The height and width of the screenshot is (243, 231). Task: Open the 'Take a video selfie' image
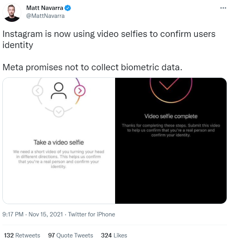tap(59, 141)
